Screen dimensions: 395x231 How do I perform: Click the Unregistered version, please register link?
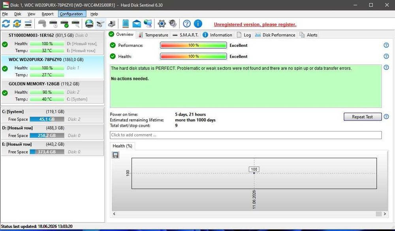pyautogui.click(x=255, y=24)
